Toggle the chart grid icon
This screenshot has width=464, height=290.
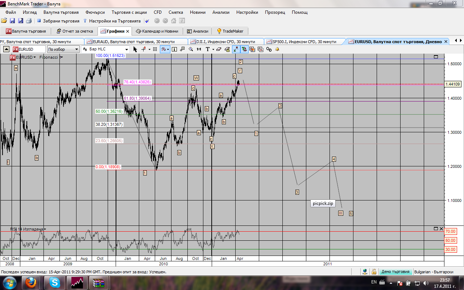click(155, 49)
